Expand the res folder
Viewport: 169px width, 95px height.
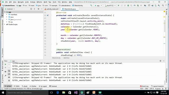[7, 22]
